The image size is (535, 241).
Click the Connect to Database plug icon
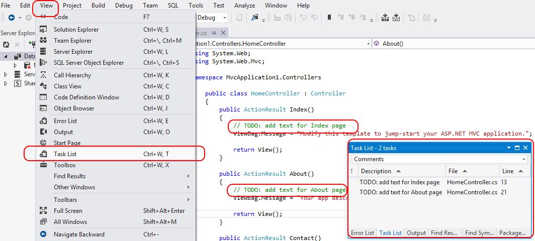(32, 44)
